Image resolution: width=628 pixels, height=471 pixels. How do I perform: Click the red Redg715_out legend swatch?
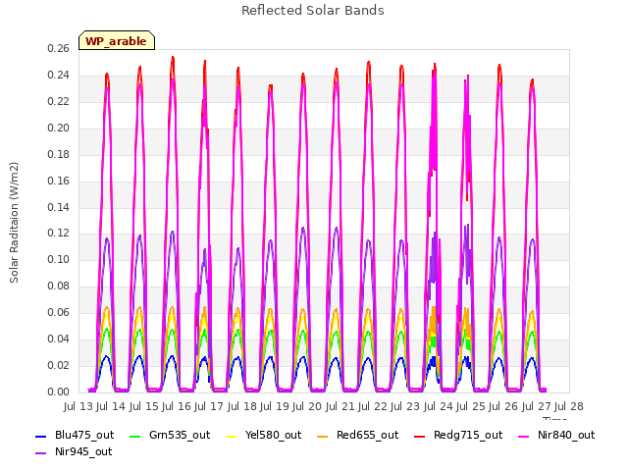point(419,437)
